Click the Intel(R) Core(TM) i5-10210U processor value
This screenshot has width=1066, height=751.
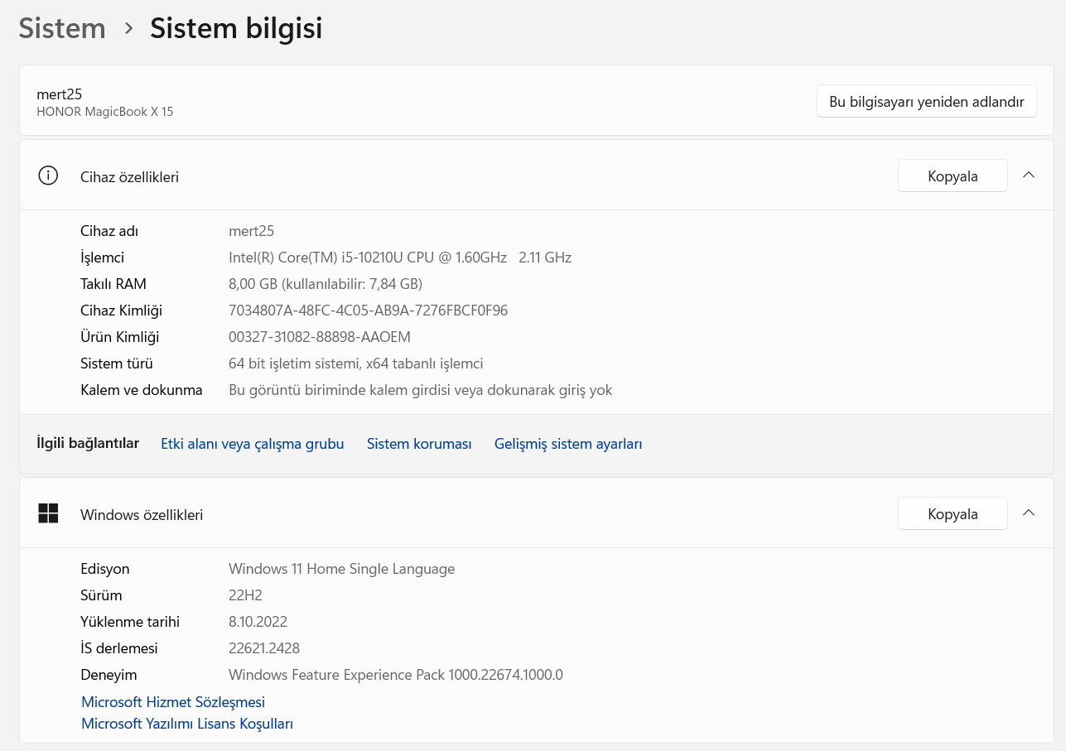(400, 258)
